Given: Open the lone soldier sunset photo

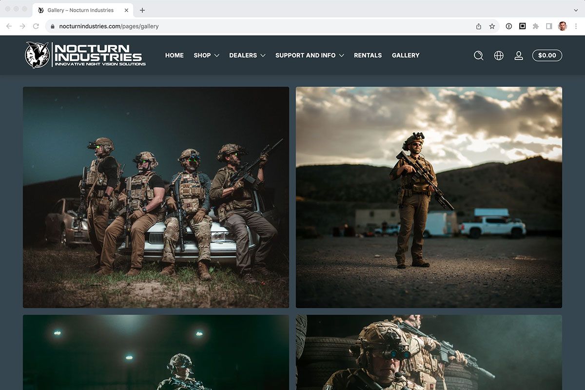Looking at the screenshot, I should point(429,197).
